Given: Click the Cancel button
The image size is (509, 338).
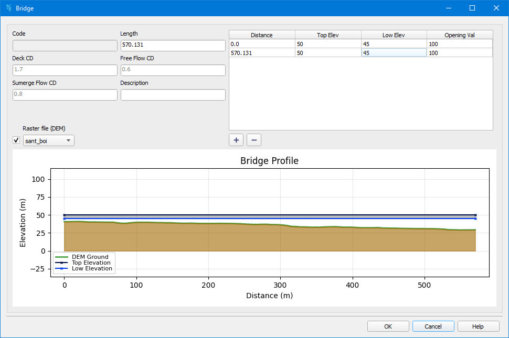Looking at the screenshot, I should pos(433,326).
